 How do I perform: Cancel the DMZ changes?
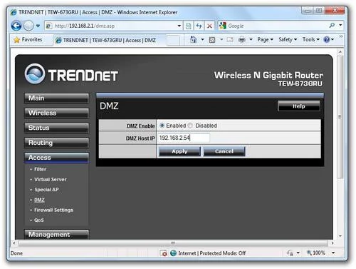[224, 151]
